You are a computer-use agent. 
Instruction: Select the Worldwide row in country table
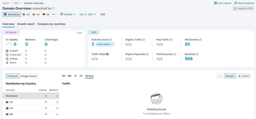(x=31, y=96)
